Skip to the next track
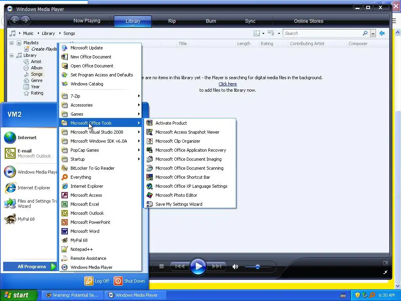Viewport: 401px width, 301px height. click(x=217, y=267)
